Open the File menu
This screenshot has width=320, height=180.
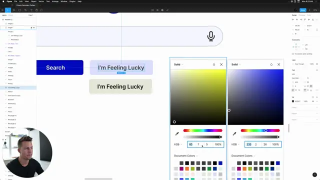tap(15, 1)
